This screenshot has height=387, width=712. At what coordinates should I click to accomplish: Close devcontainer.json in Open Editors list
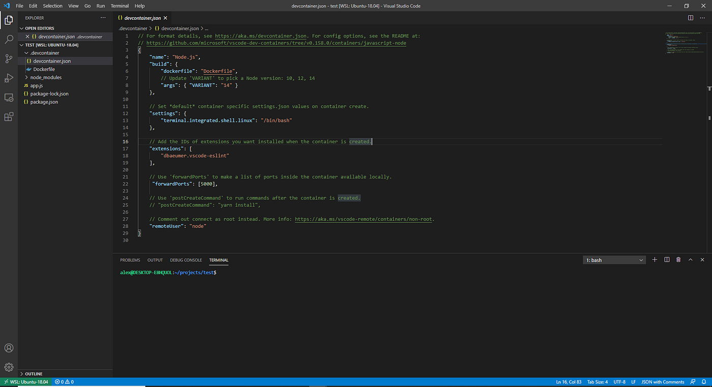(27, 37)
